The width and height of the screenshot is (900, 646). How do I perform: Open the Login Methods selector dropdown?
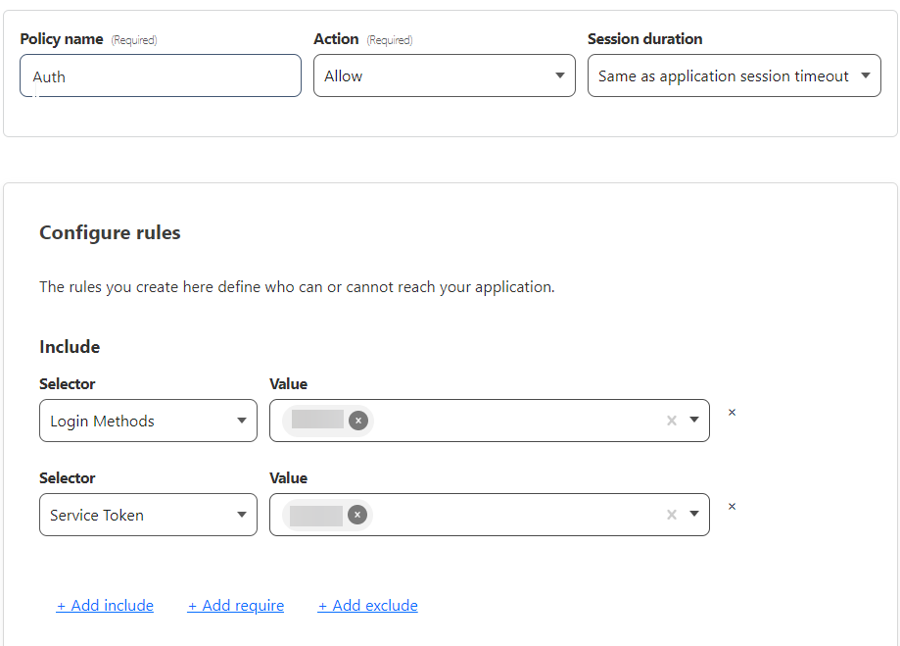coord(148,421)
